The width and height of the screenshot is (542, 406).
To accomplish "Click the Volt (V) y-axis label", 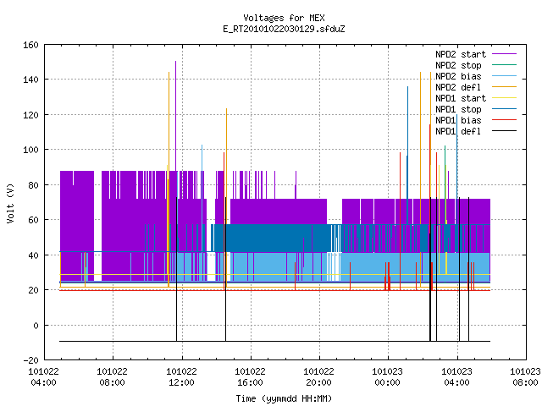I will pos(10,203).
